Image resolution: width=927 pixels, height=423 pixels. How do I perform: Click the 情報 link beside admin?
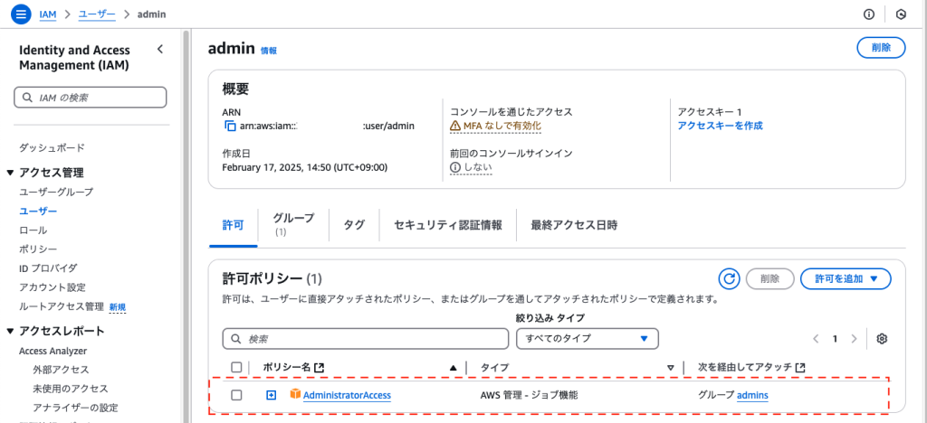point(268,51)
